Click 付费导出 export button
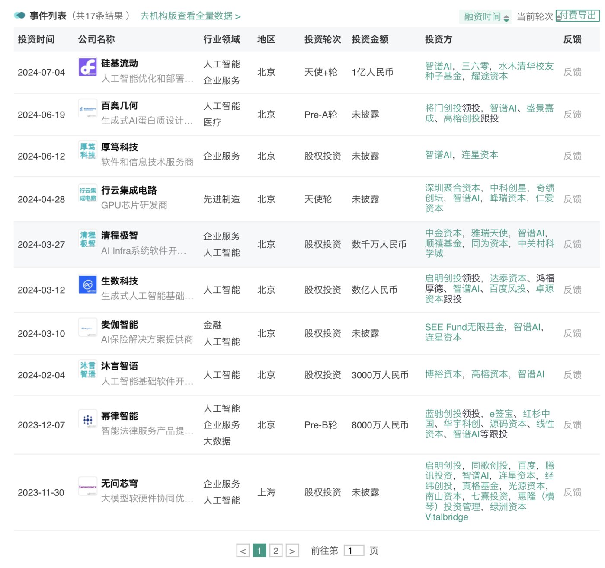This screenshot has height=568, width=605. [578, 16]
